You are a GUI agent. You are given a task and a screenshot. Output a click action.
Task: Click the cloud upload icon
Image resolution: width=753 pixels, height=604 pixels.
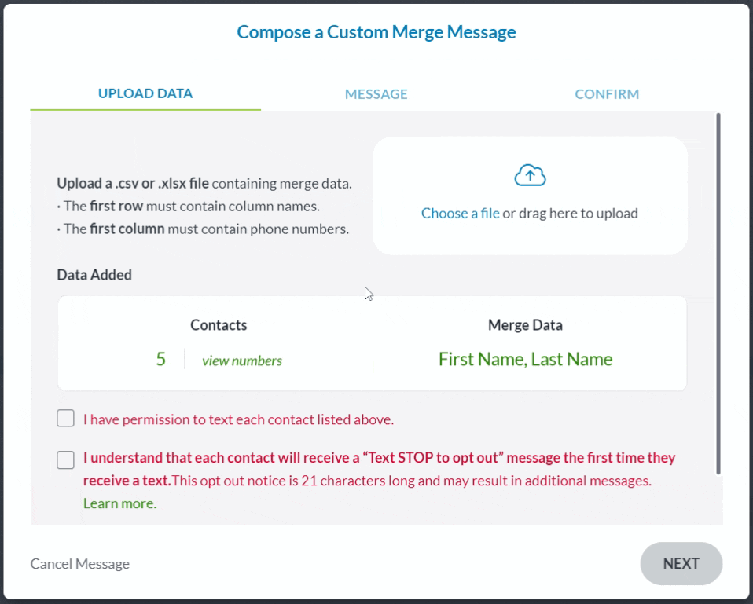coord(530,176)
